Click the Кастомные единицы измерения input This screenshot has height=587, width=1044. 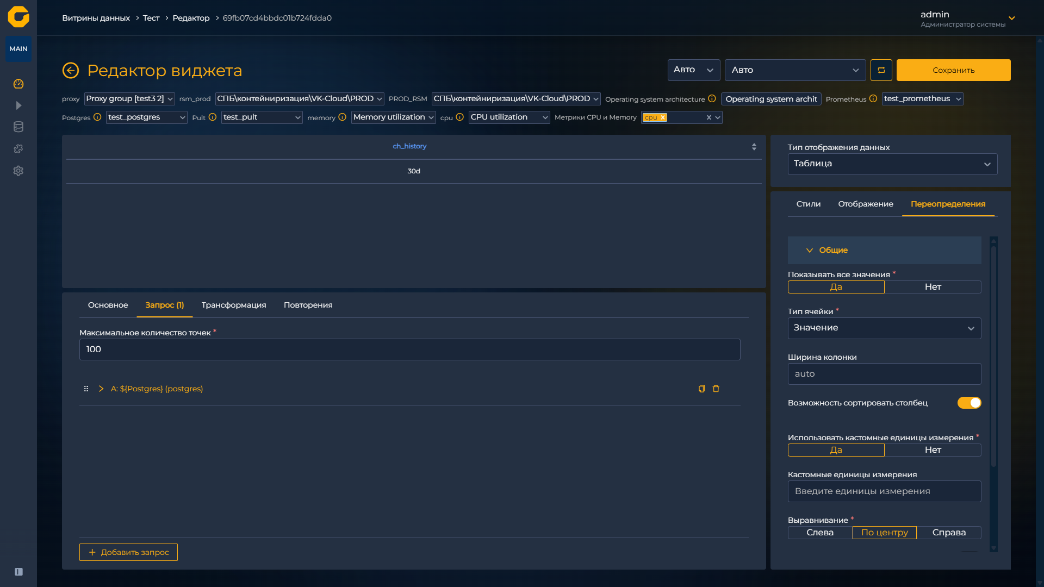[884, 491]
